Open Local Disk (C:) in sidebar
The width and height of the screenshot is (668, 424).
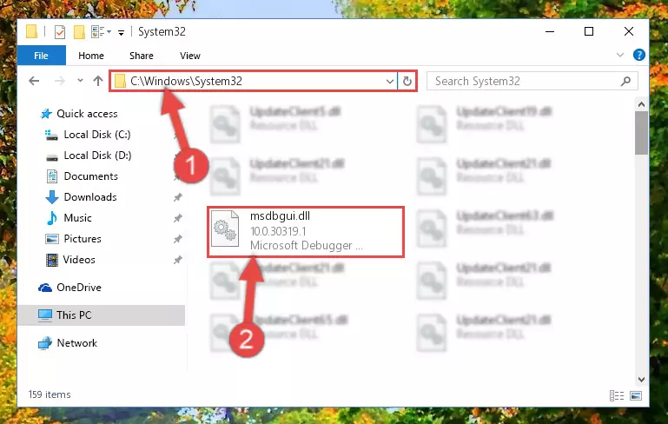[97, 135]
